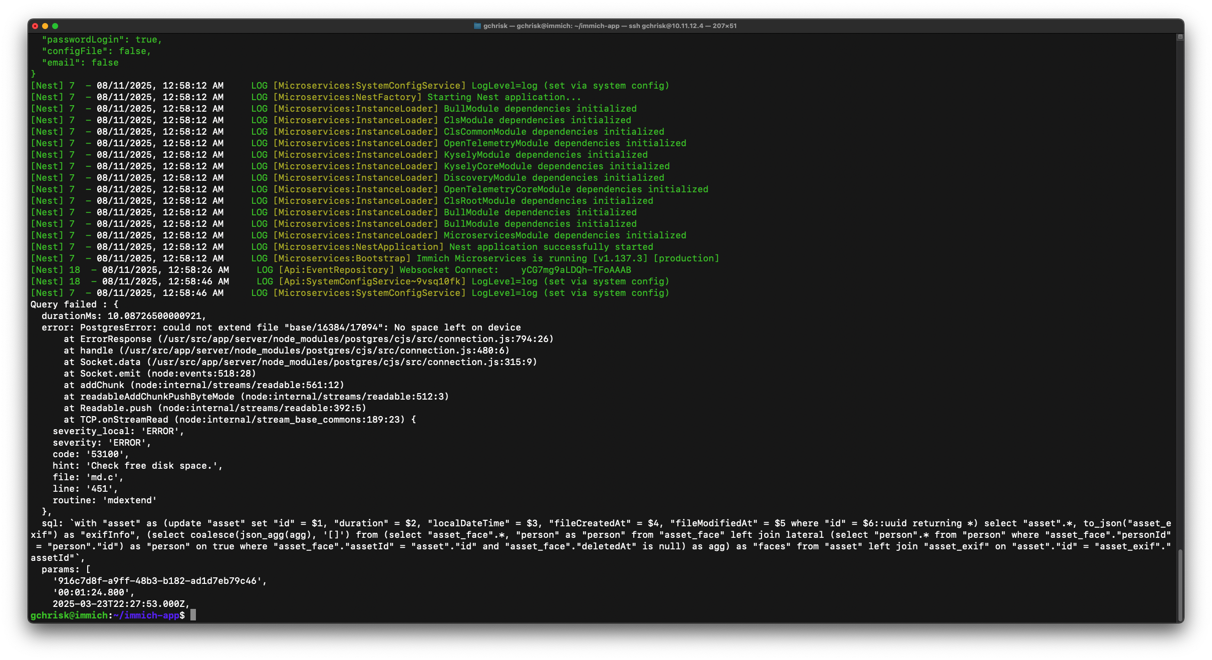Click the gchrisk@immich prompt text
1212x660 pixels.
coord(69,615)
